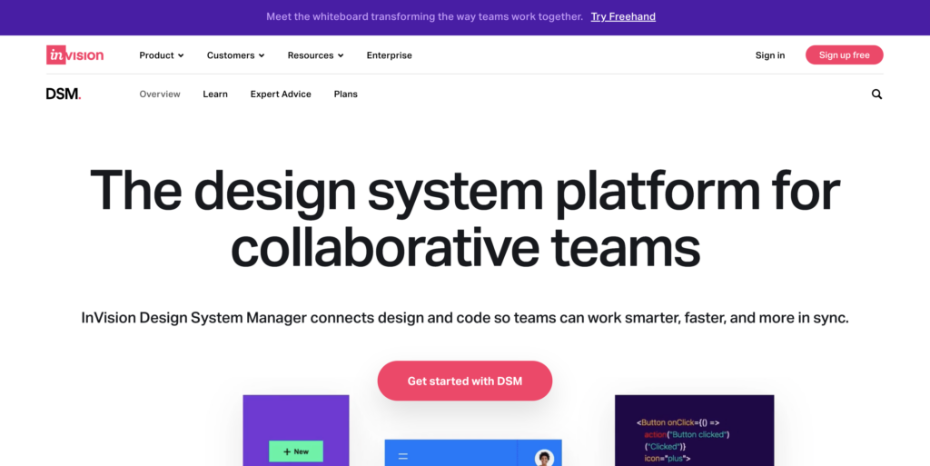
Task: Open search with the magnifying glass icon
Action: click(876, 94)
